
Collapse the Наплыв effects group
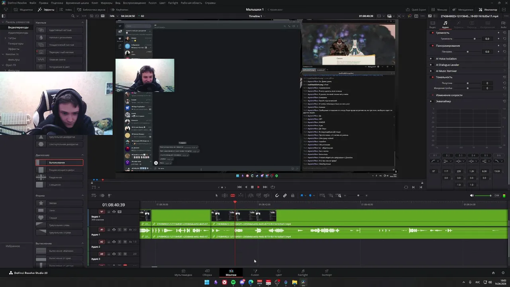pyautogui.click(x=82, y=23)
